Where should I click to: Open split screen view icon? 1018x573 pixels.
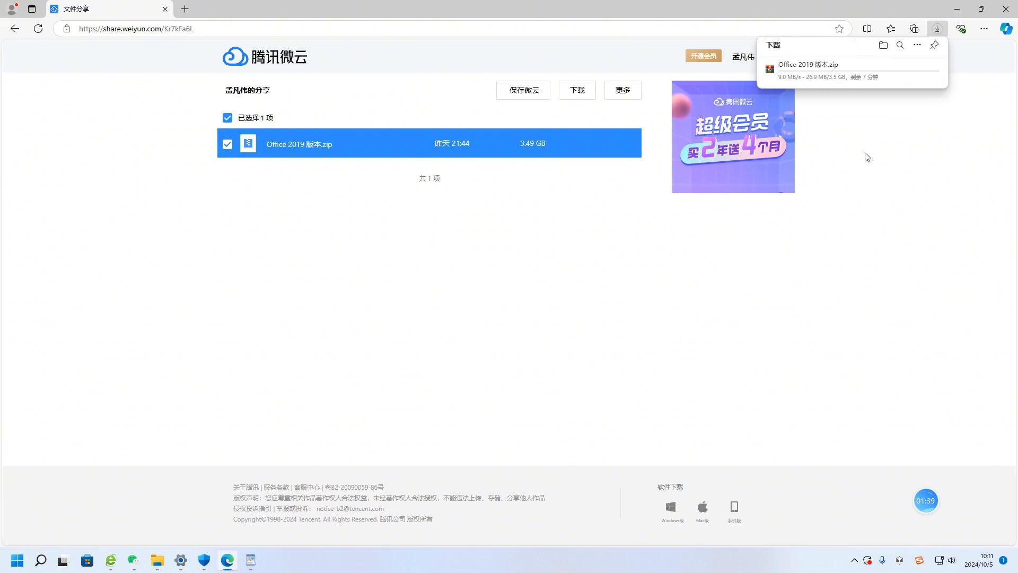[867, 29]
